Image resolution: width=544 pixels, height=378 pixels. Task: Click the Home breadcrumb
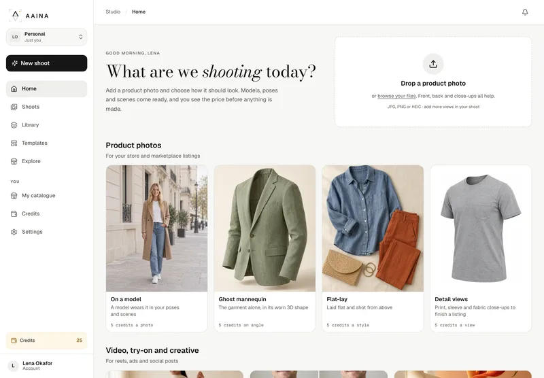pos(139,12)
